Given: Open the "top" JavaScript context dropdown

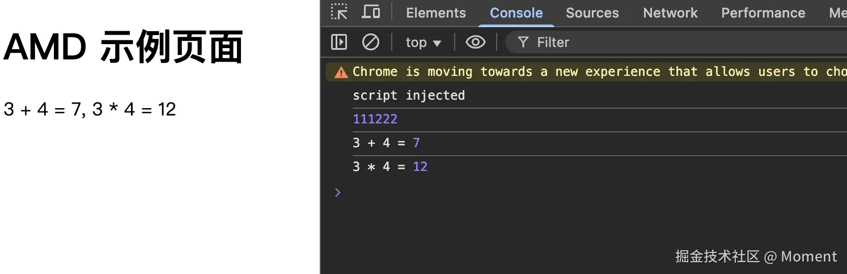Looking at the screenshot, I should [423, 42].
